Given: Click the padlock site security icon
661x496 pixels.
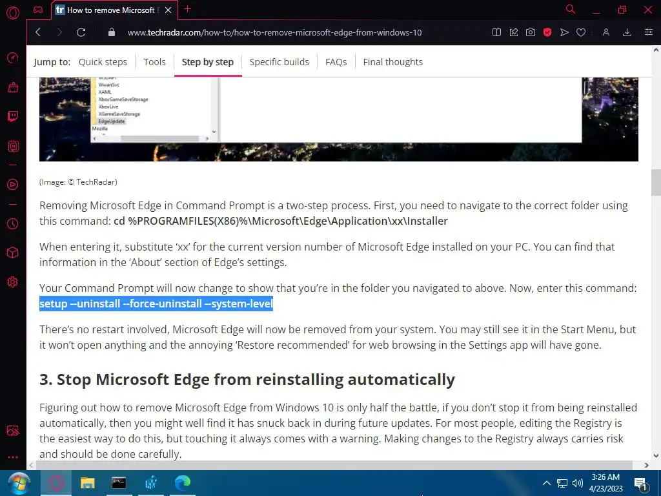Looking at the screenshot, I should pyautogui.click(x=112, y=32).
